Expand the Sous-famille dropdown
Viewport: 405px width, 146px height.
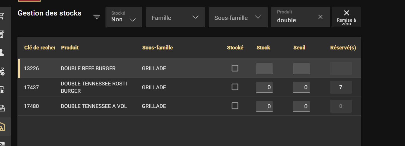point(238,17)
